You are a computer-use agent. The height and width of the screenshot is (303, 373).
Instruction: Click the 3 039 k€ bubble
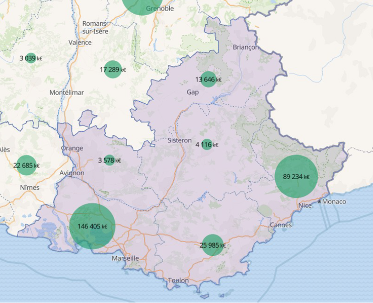[x=31, y=58]
